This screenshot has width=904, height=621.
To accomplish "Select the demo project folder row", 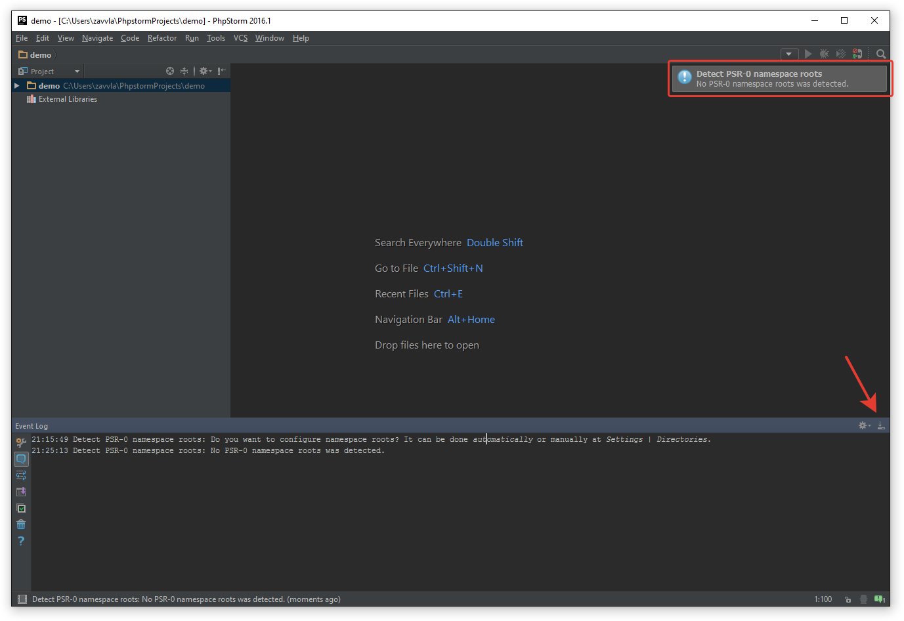I will click(x=121, y=86).
